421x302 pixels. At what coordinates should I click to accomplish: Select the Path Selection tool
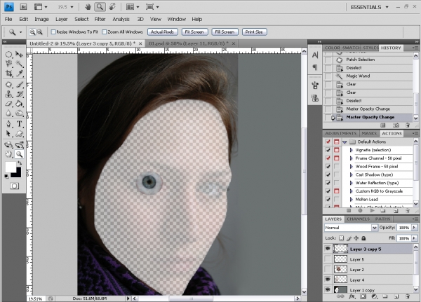tap(8, 133)
